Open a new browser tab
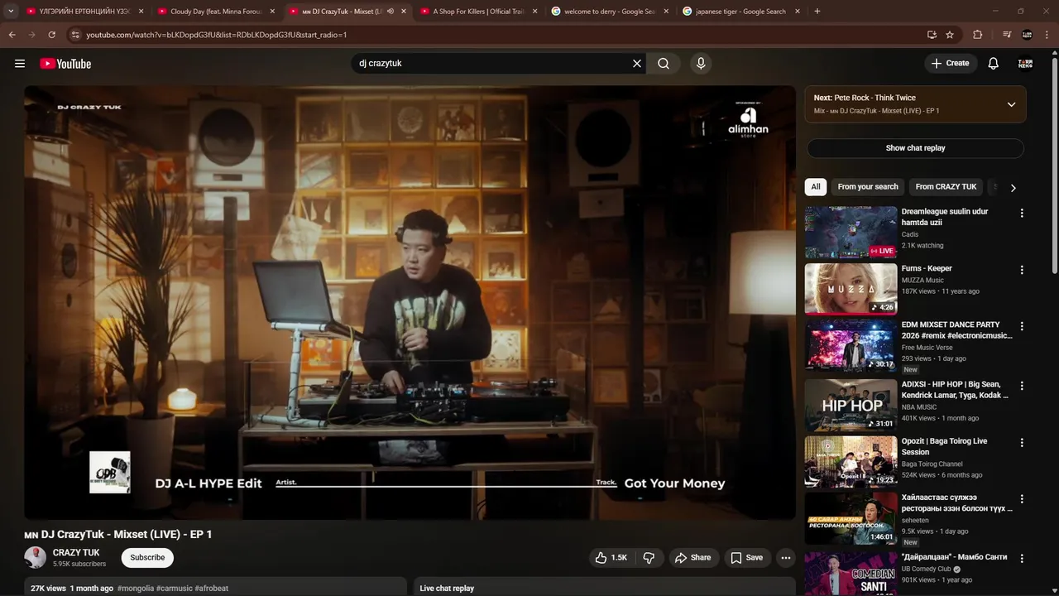The height and width of the screenshot is (596, 1059). (x=817, y=12)
